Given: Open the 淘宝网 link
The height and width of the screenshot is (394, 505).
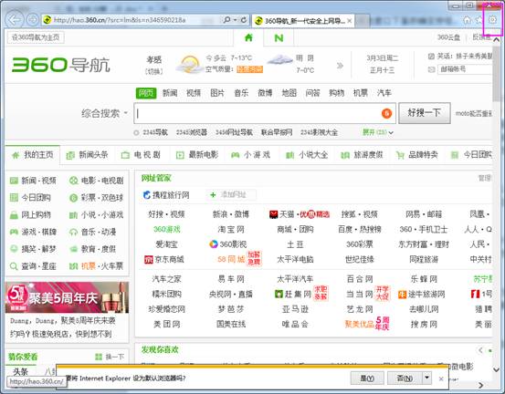Looking at the screenshot, I should pyautogui.click(x=231, y=229).
